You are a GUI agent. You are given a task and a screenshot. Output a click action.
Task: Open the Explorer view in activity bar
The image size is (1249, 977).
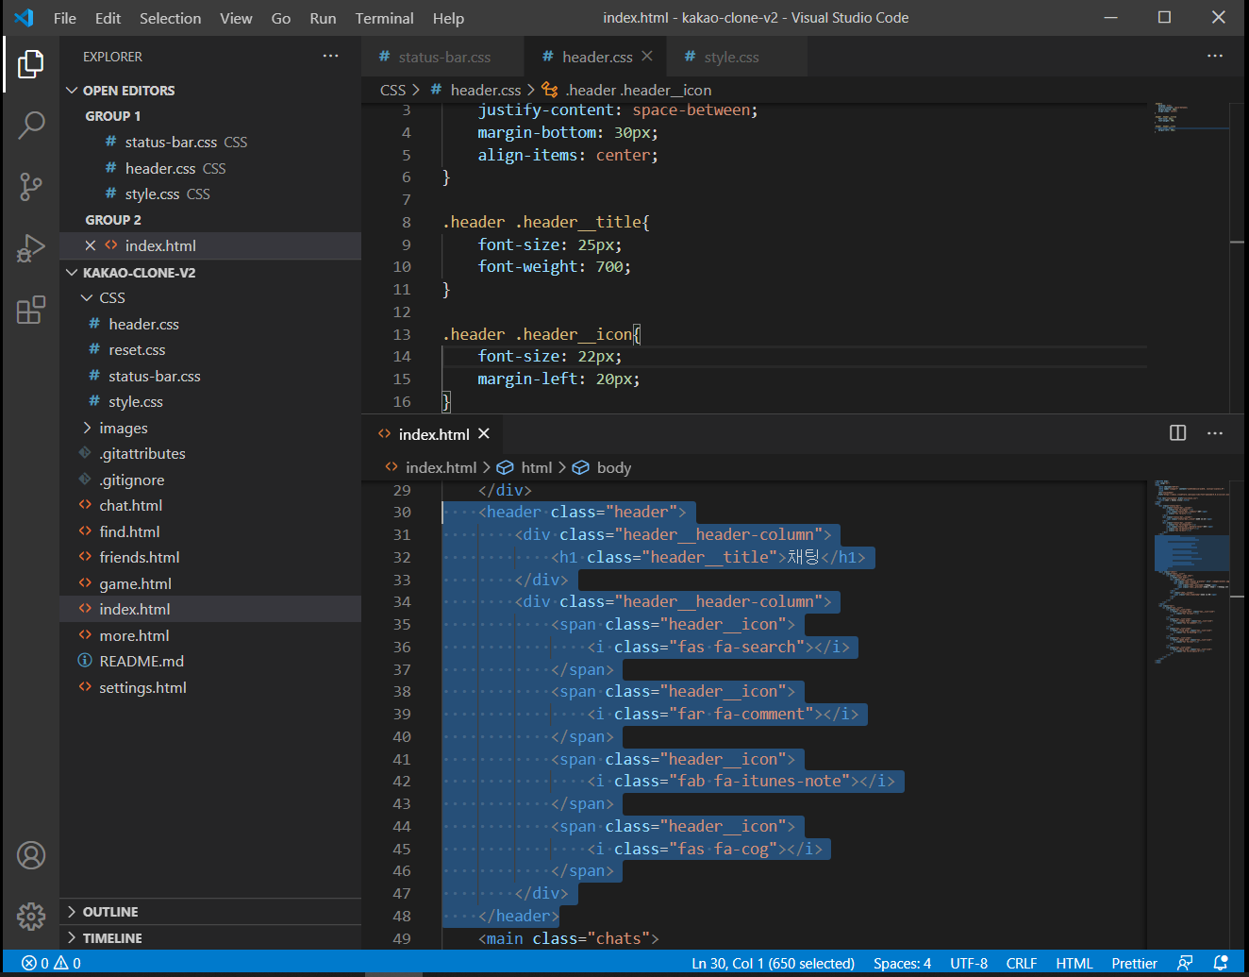point(31,64)
